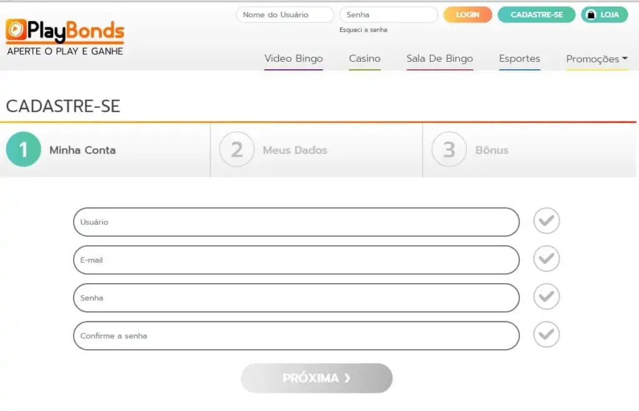The width and height of the screenshot is (639, 411).
Task: Click the Bônus step label
Action: [492, 150]
